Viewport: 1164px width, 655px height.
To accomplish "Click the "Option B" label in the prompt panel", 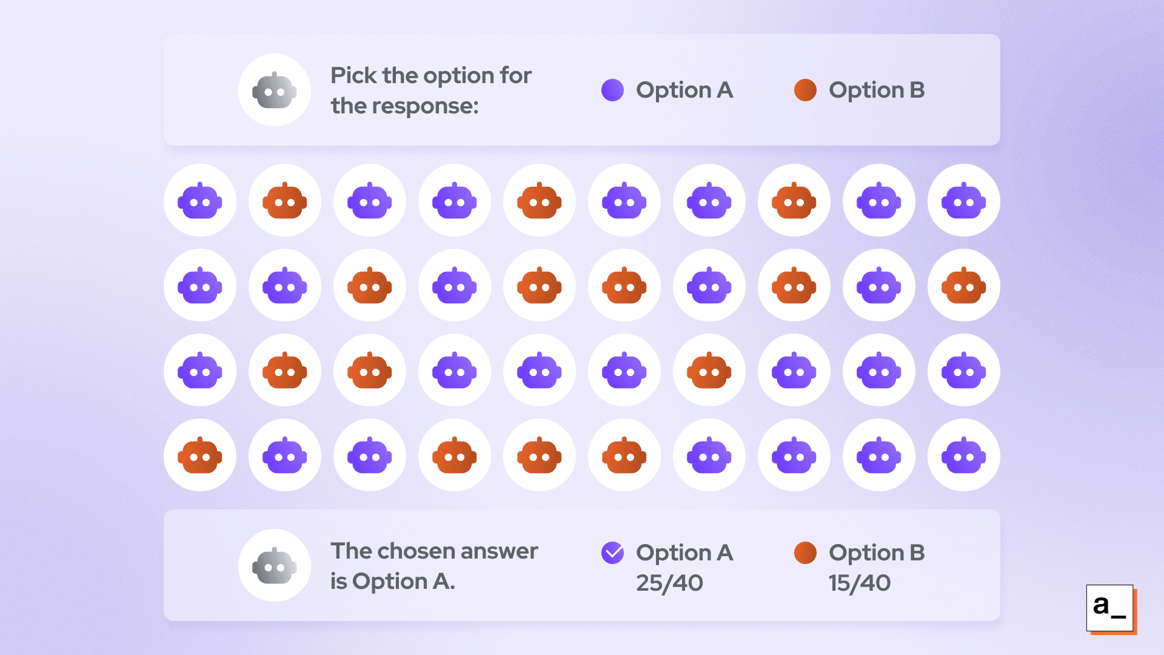I will tap(877, 90).
